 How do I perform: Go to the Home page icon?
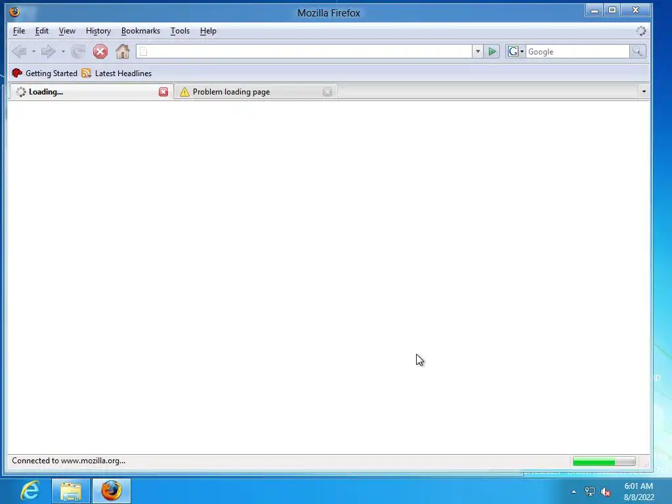(x=123, y=51)
